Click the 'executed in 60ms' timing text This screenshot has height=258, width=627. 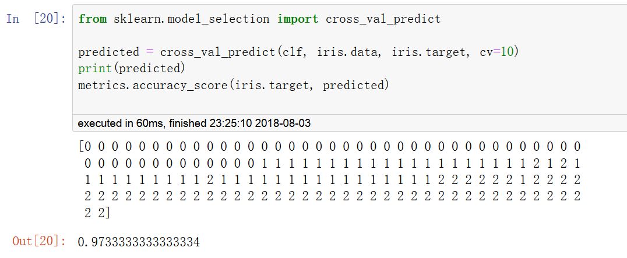121,123
